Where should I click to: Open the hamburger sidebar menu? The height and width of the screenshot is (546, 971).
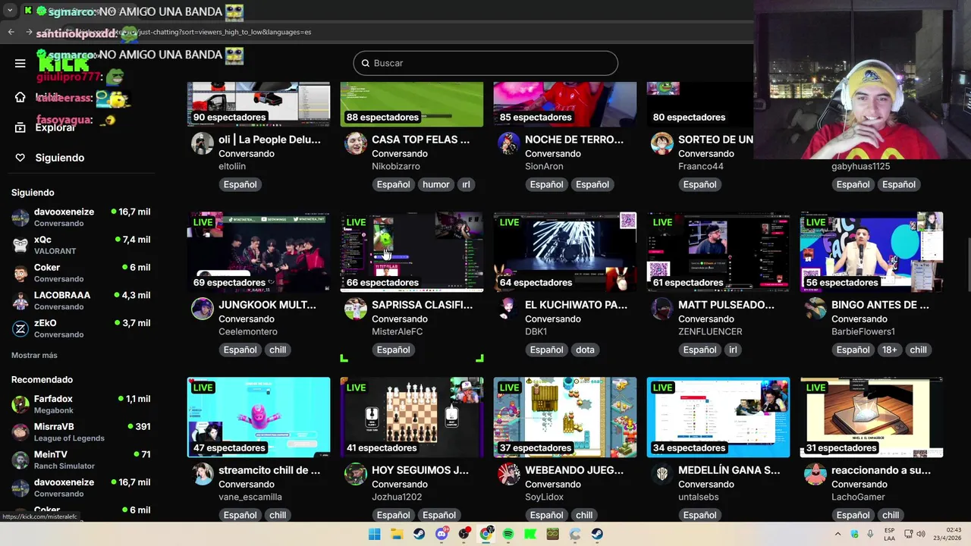[20, 64]
